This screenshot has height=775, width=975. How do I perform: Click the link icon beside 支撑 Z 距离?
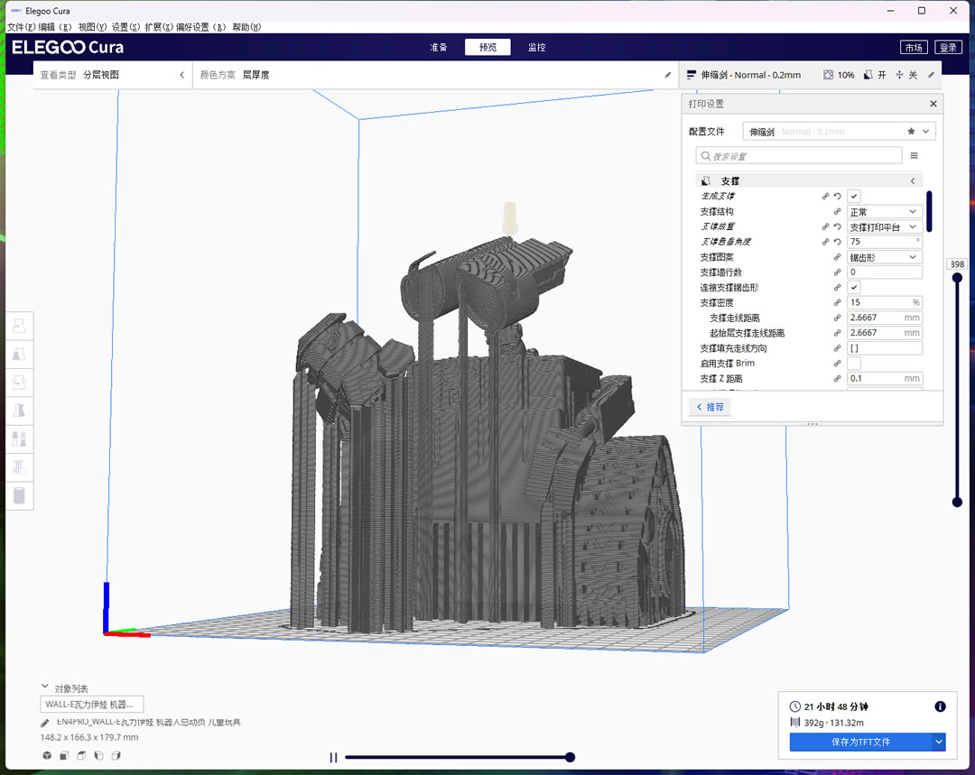pyautogui.click(x=838, y=379)
